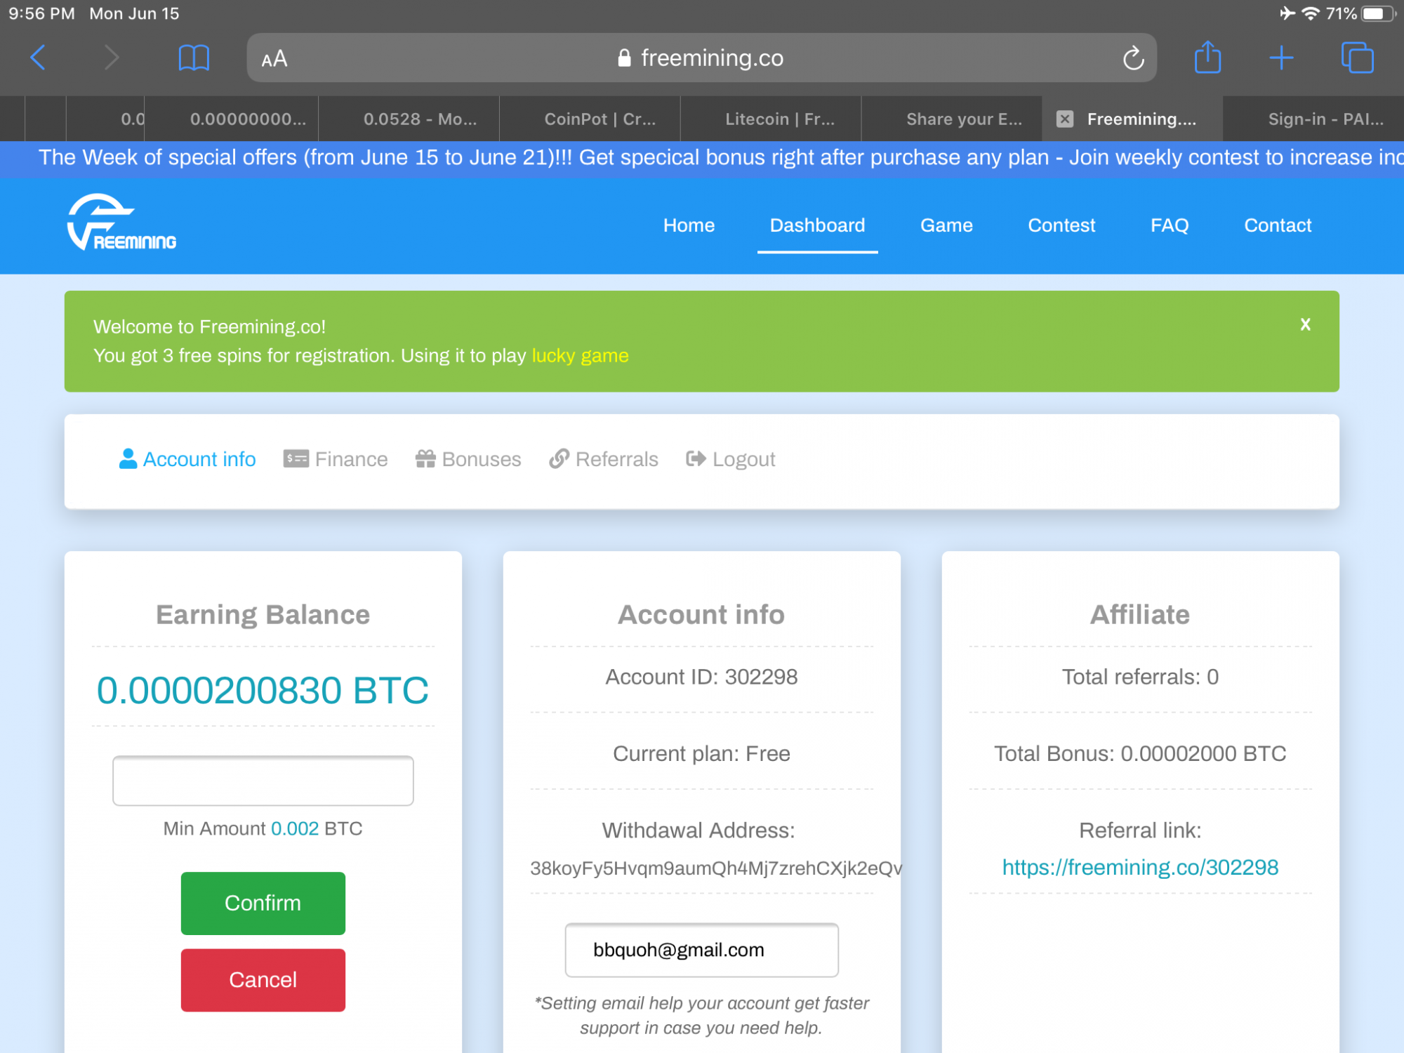Image resolution: width=1404 pixels, height=1053 pixels.
Task: Show all open tabs overview
Action: (1357, 58)
